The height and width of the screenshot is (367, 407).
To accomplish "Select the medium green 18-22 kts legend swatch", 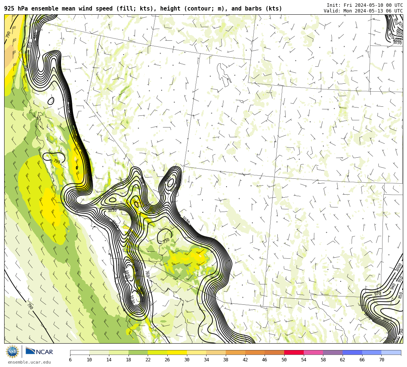I will click(x=138, y=352).
